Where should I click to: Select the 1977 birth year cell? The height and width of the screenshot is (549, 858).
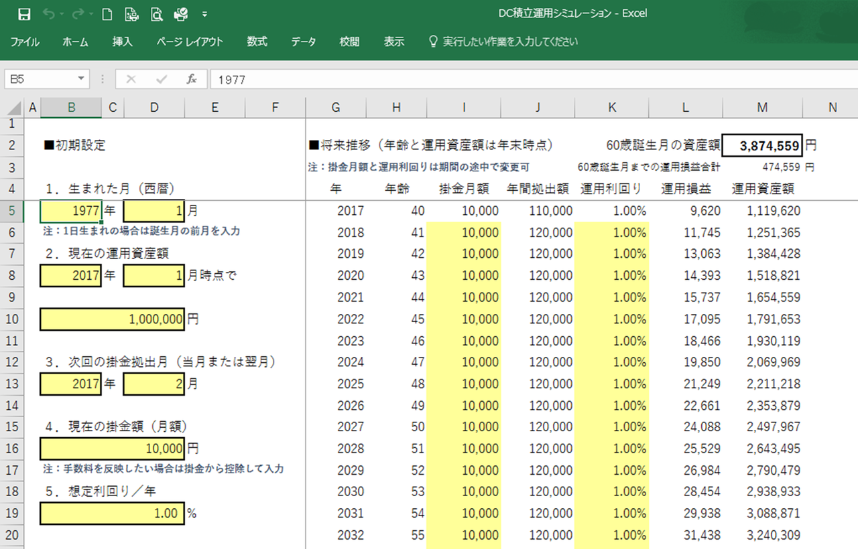[70, 210]
